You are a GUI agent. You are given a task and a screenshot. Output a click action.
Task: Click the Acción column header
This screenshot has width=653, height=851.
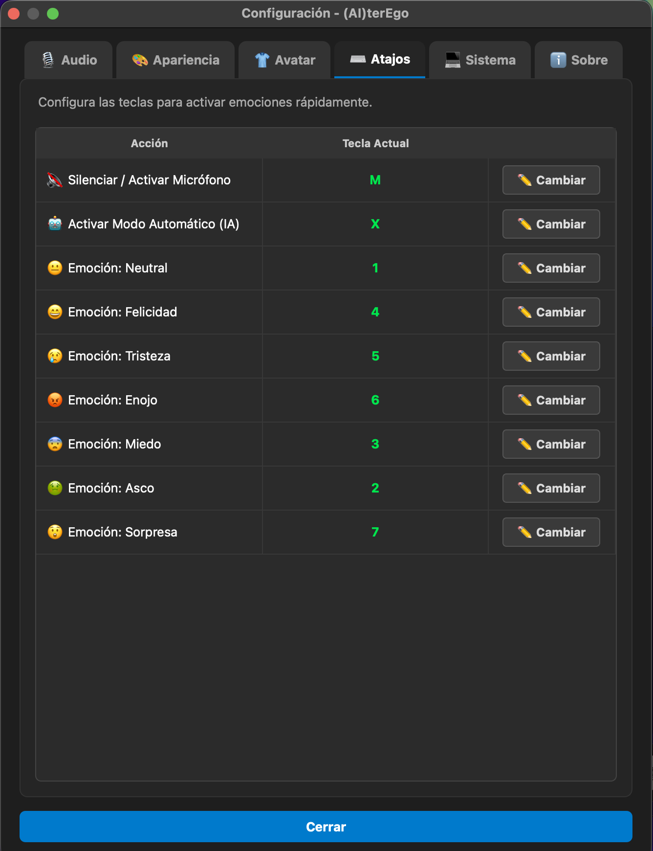click(x=149, y=143)
